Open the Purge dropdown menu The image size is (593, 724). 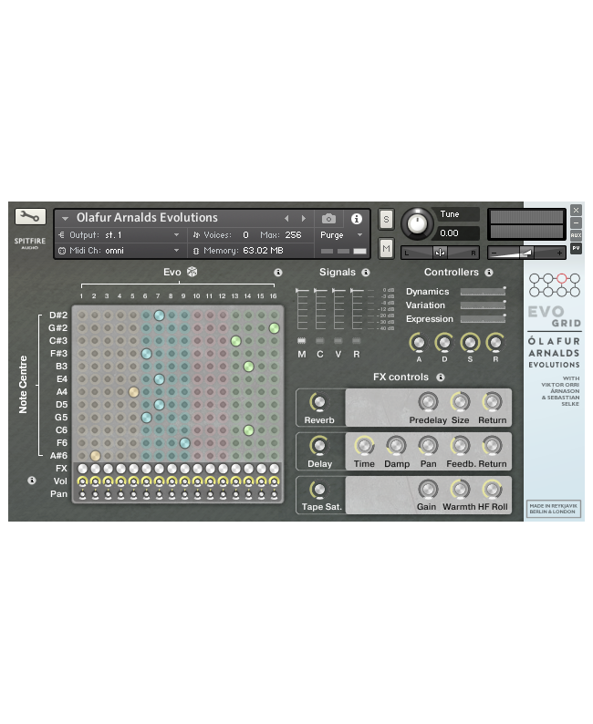pos(342,235)
